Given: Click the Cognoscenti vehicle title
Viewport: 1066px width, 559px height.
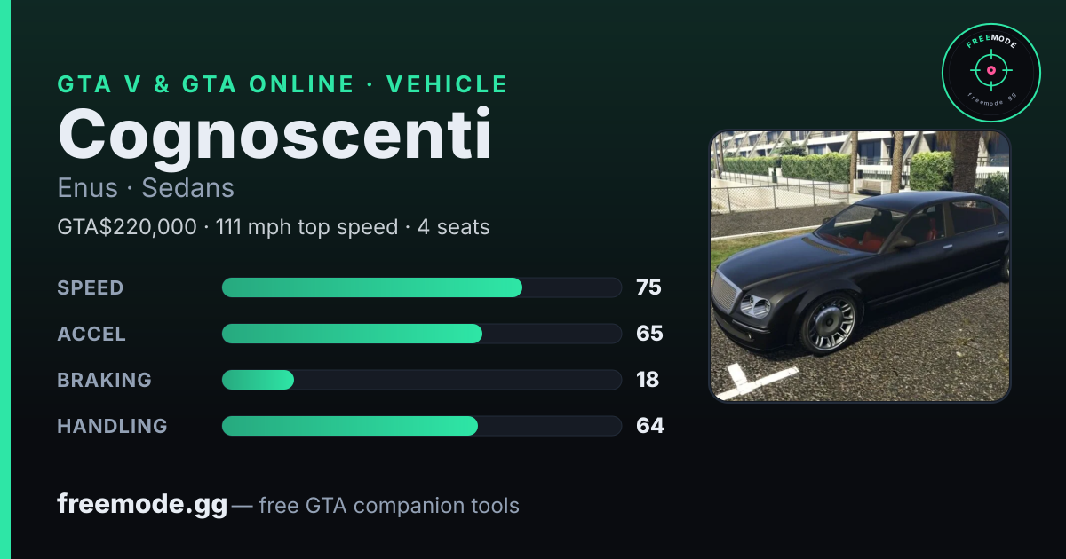Looking at the screenshot, I should [x=274, y=134].
